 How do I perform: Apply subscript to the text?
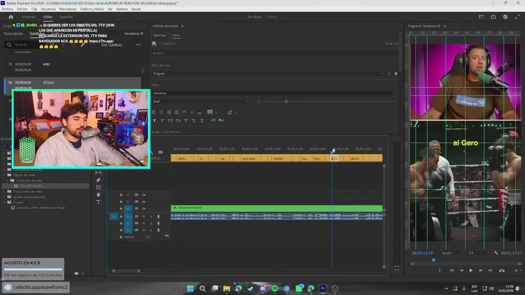pos(194,120)
